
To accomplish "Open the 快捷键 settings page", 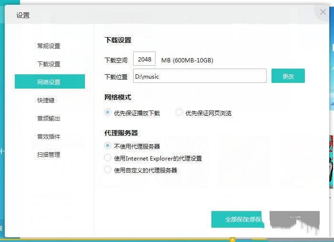I will (46, 101).
